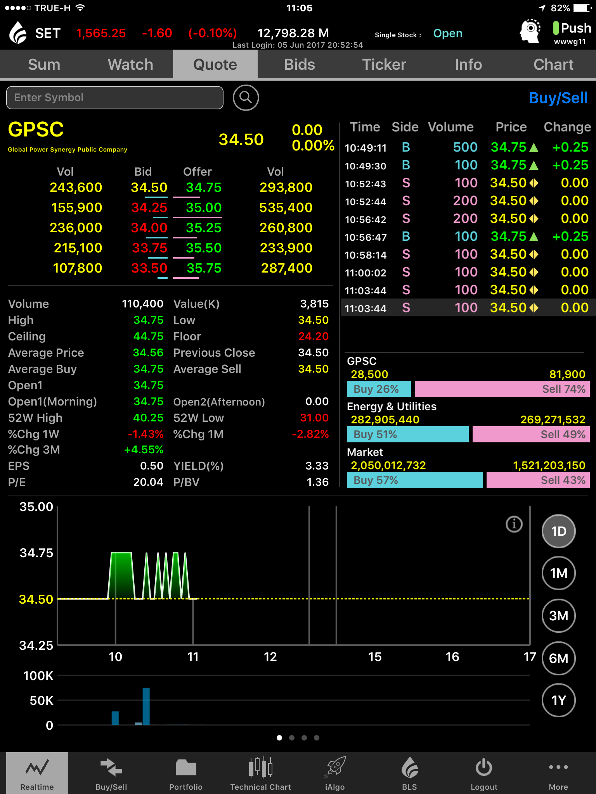Tap the search magnifier icon

[x=246, y=97]
